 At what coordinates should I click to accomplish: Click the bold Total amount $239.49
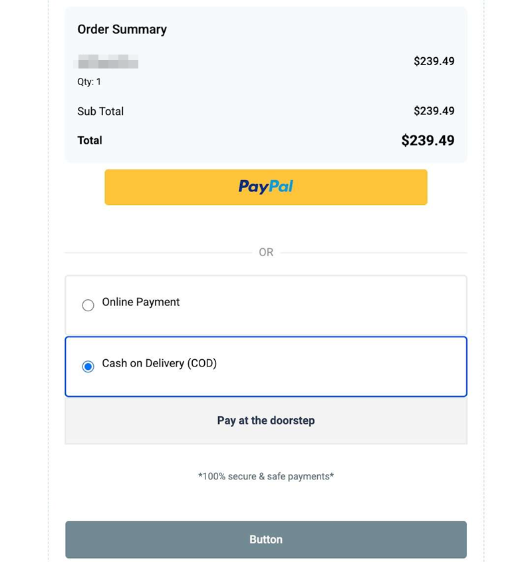click(x=428, y=140)
